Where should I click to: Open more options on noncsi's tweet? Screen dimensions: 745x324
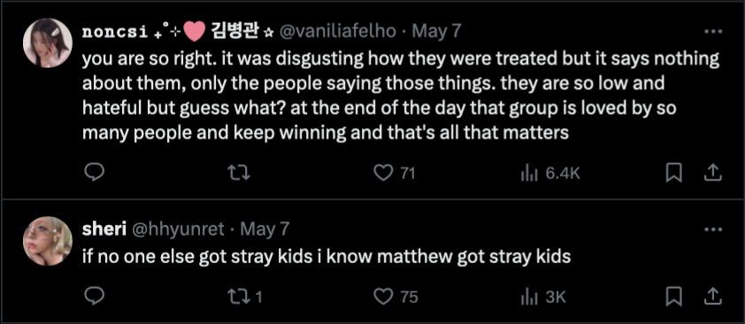tap(712, 32)
